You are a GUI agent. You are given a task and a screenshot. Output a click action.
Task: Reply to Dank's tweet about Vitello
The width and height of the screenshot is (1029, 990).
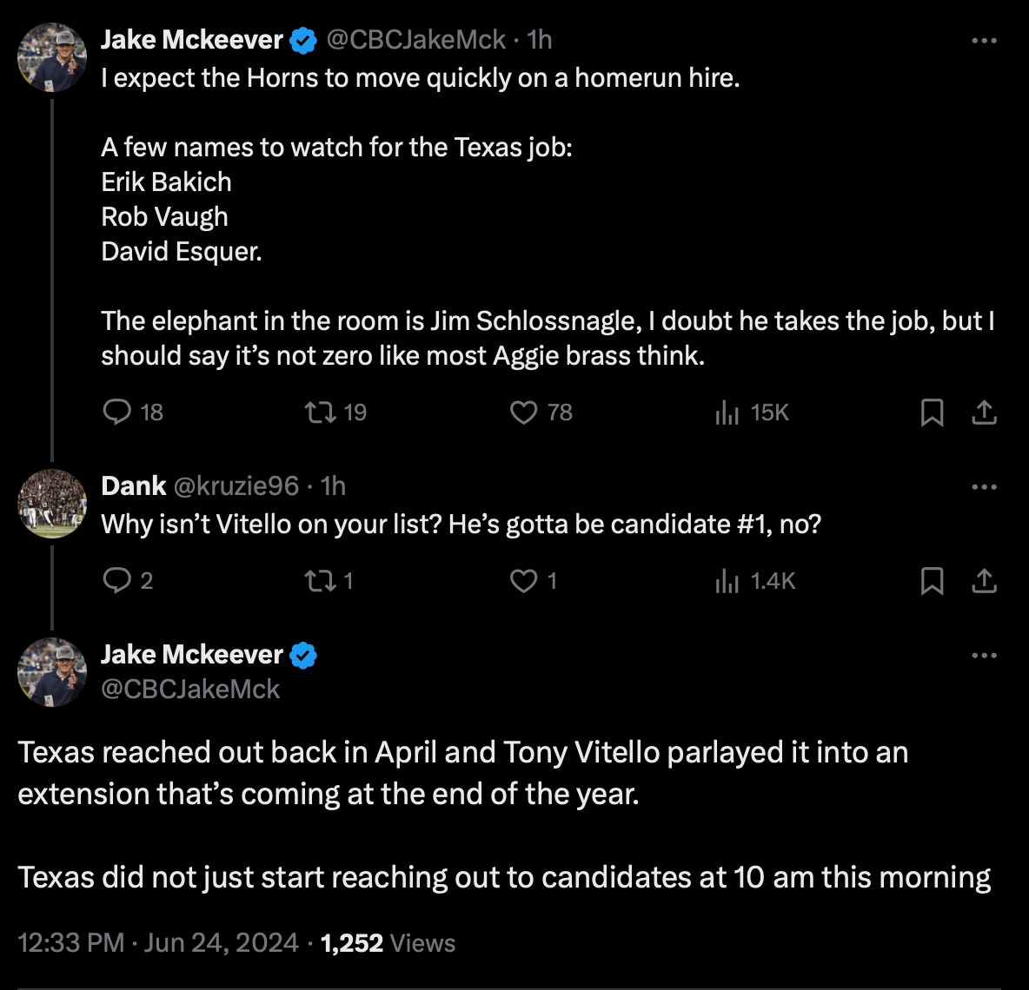pyautogui.click(x=116, y=579)
